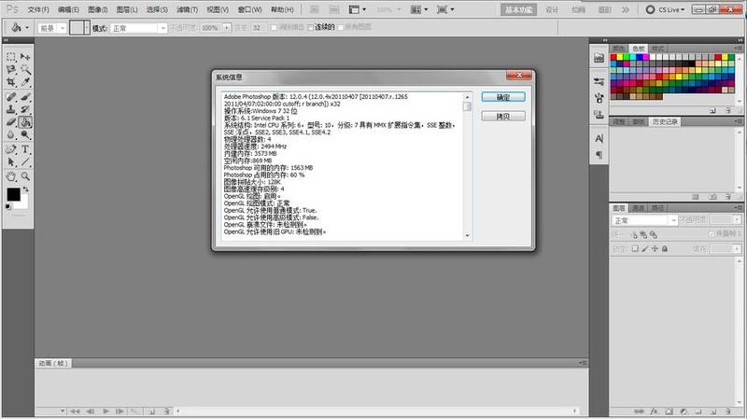Play the animation in timeline panel
Image resolution: width=747 pixels, height=419 pixels.
106,411
